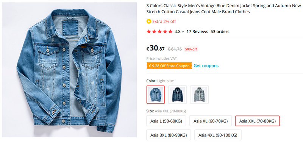
Task: Click the fifth red rating star
Action: tap(170, 31)
